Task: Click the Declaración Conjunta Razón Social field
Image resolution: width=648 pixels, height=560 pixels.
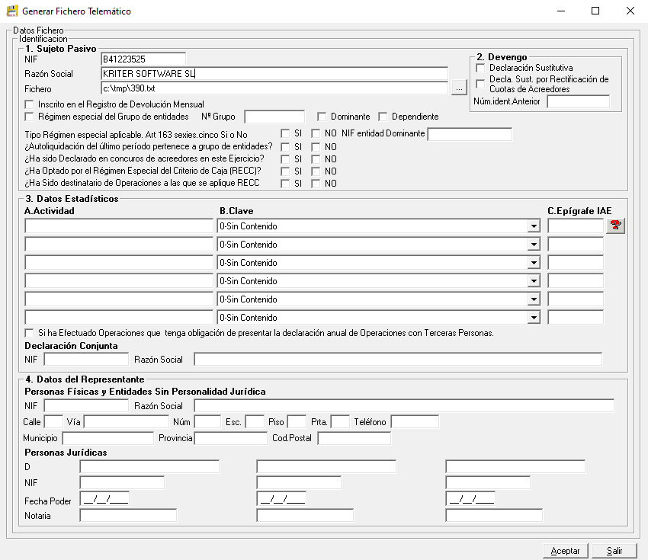Action: pos(398,360)
